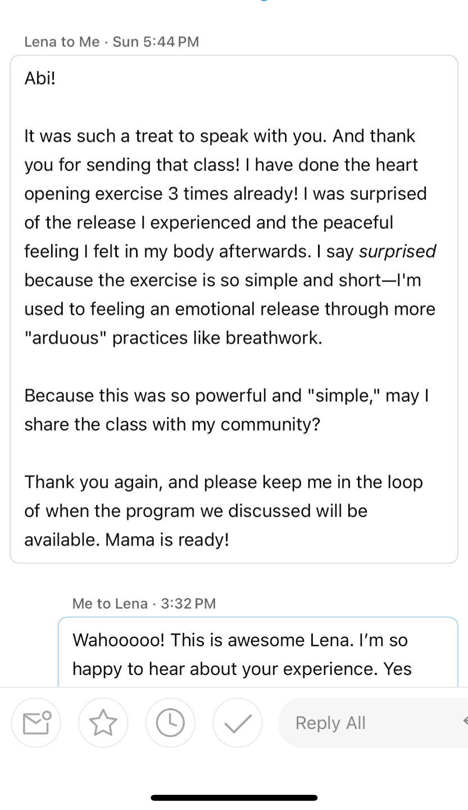
Task: Mark the conversation done with the checkmark
Action: click(x=238, y=723)
